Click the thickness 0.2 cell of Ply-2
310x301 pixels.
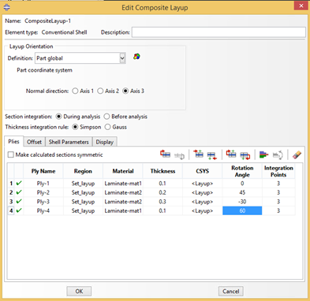pos(162,192)
